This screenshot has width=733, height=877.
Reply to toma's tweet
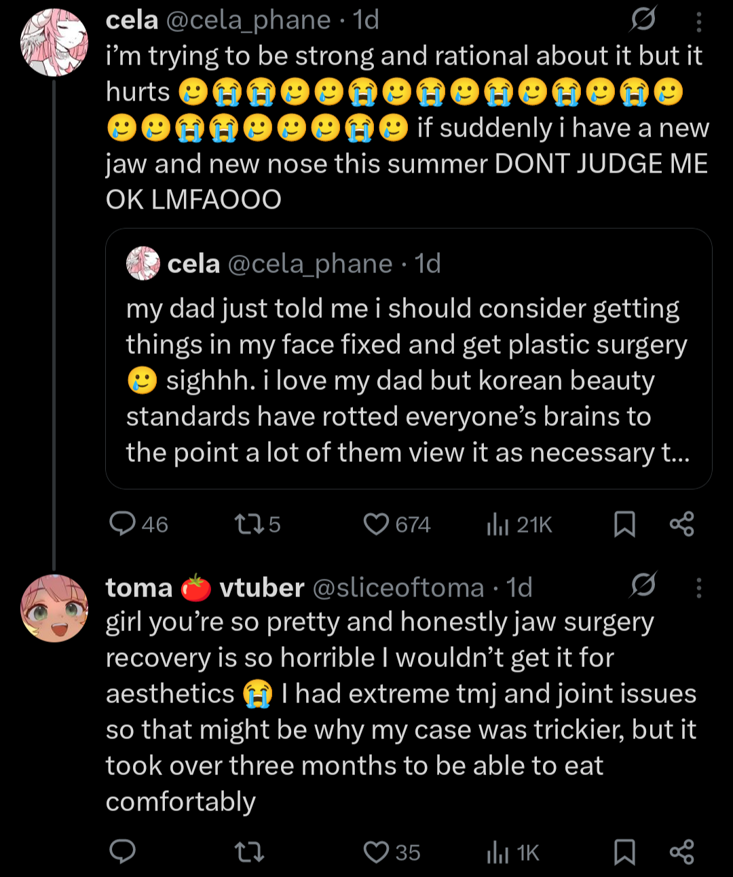click(123, 852)
